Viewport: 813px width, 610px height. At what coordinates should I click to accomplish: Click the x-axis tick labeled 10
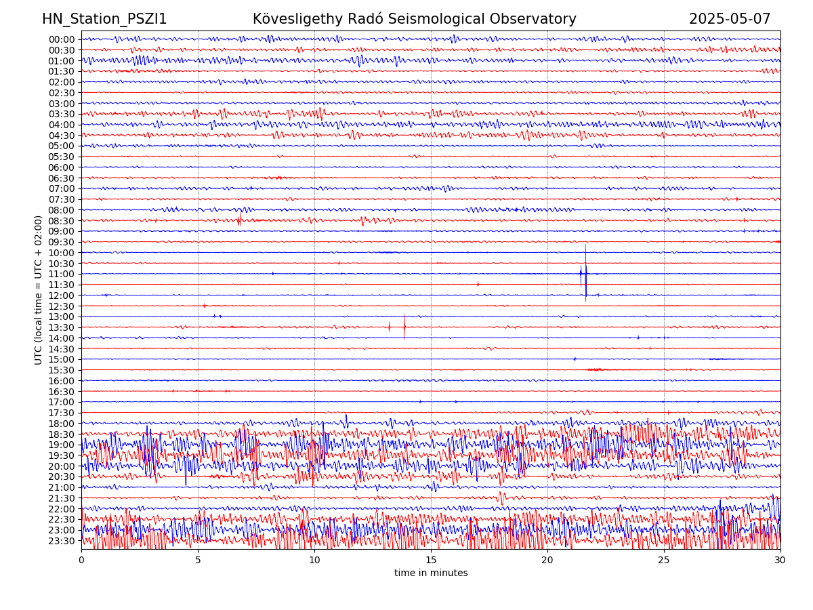click(314, 560)
